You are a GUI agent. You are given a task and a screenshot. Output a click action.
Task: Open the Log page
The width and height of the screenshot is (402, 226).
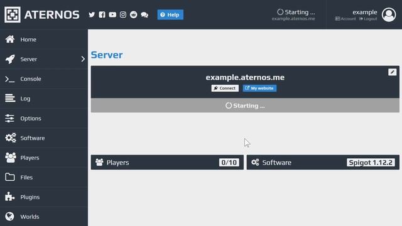point(44,99)
